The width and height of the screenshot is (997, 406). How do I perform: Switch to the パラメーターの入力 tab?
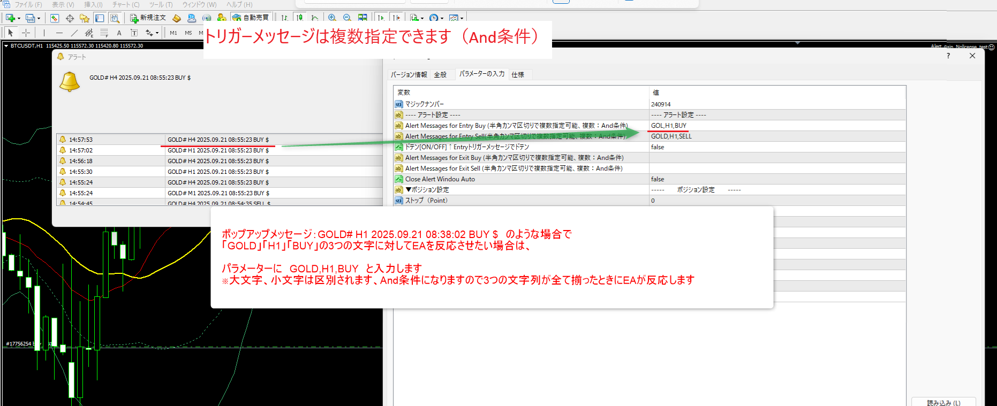point(482,74)
